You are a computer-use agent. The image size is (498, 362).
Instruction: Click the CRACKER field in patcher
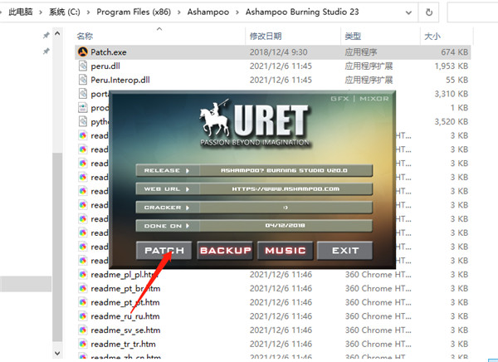(x=286, y=208)
